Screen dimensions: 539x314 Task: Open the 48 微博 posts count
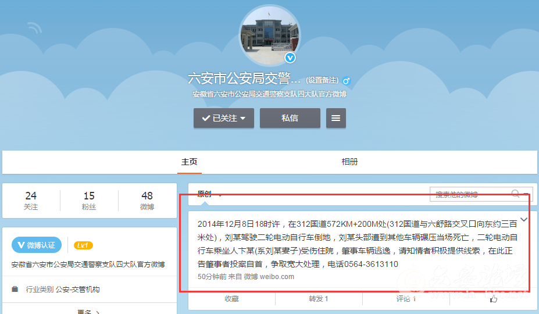pyautogui.click(x=147, y=200)
